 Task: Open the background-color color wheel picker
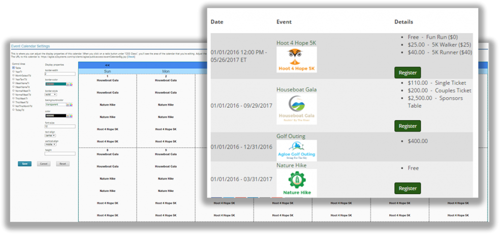71,105
